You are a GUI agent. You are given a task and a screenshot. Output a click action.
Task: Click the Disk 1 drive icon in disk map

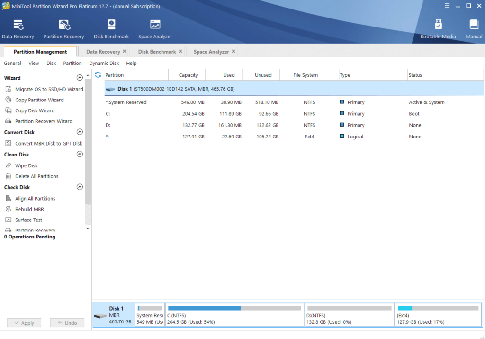point(100,316)
